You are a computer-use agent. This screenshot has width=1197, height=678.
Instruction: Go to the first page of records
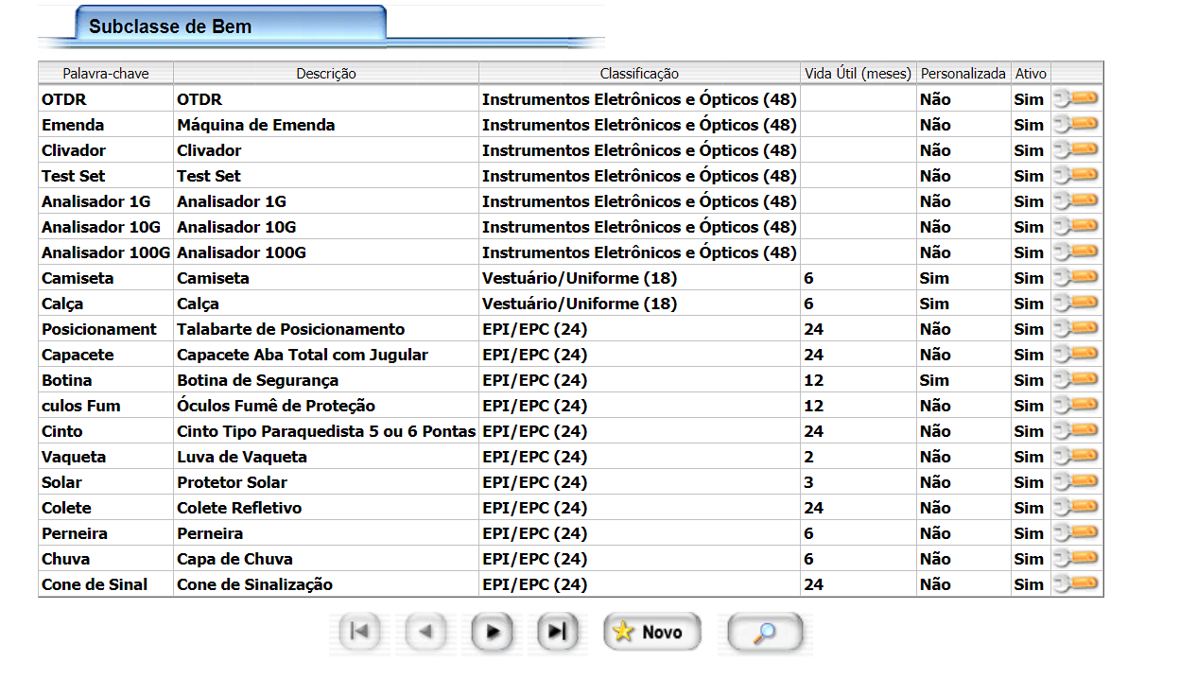[359, 632]
